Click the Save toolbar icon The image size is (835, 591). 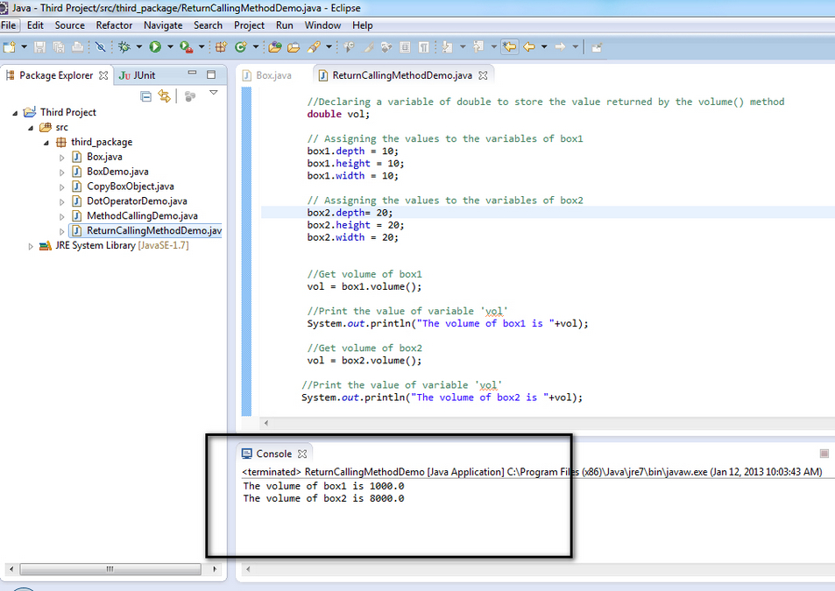pos(39,47)
